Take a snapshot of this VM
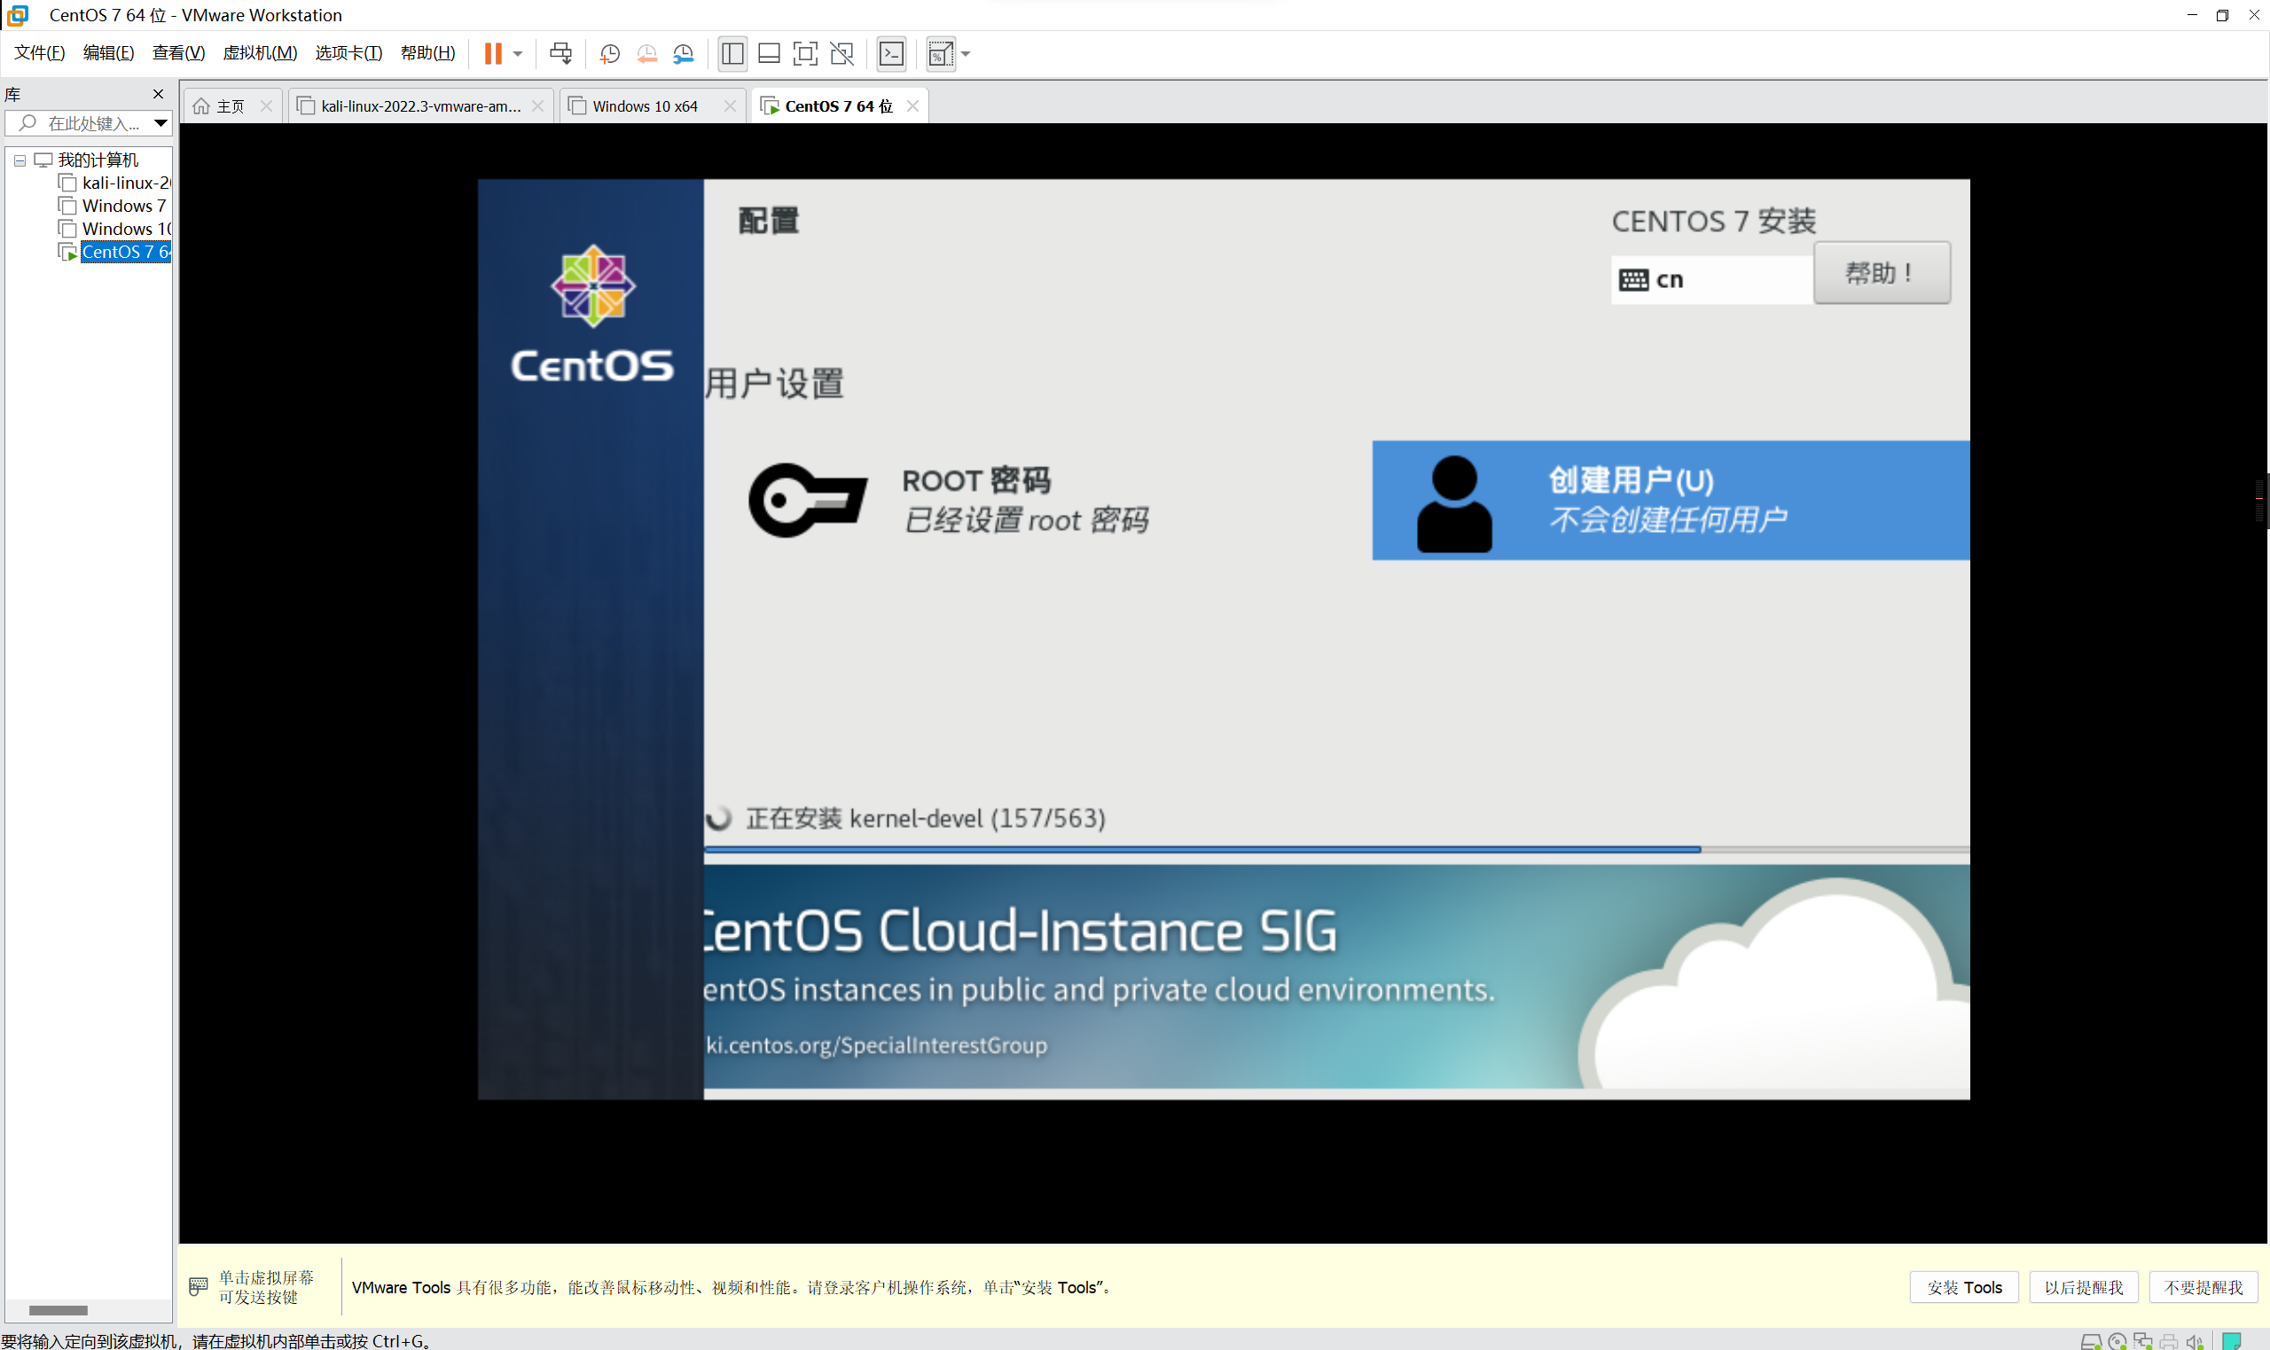2270x1350 pixels. click(609, 54)
